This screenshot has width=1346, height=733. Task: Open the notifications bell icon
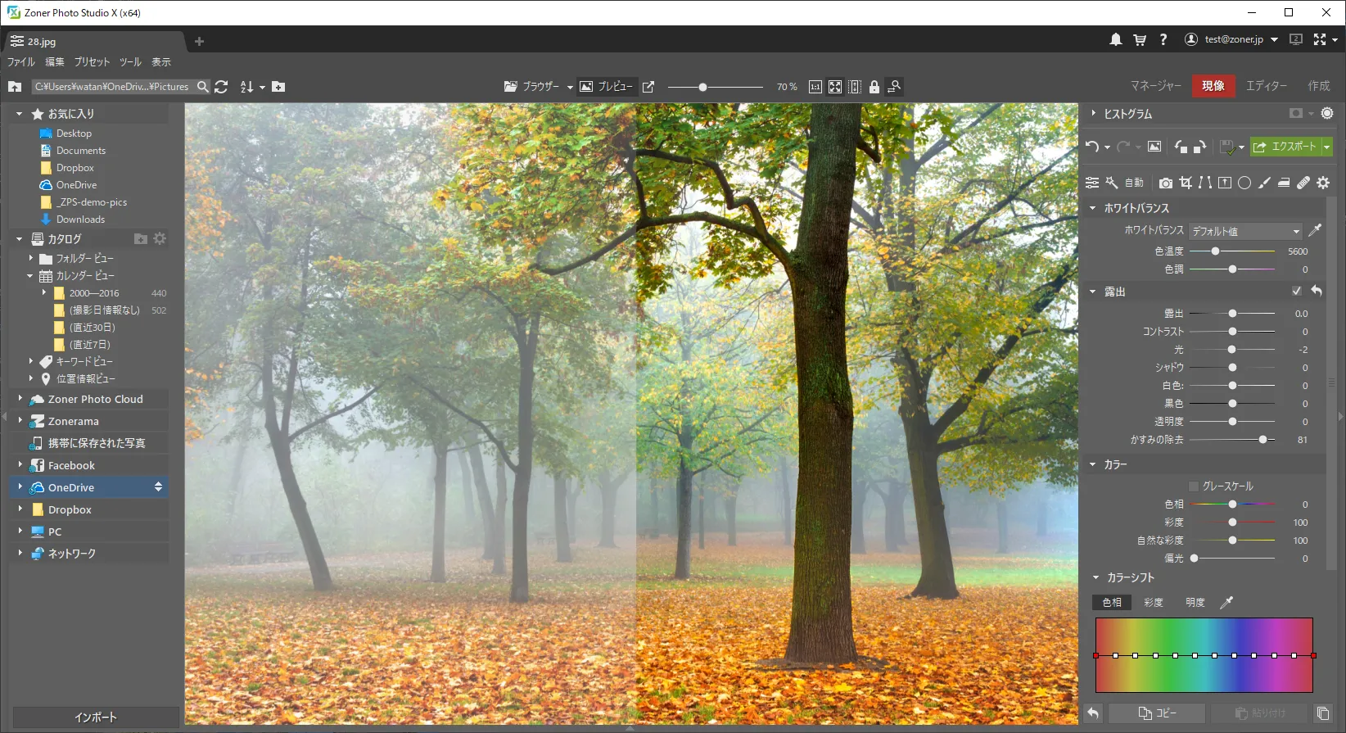(x=1116, y=39)
